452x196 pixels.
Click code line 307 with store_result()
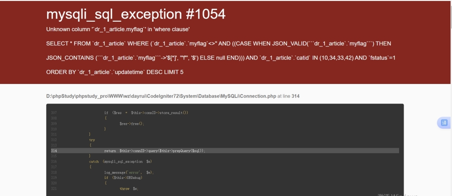[x=146, y=112]
